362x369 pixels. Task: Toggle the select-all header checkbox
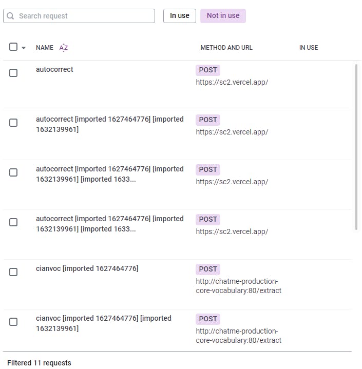point(13,47)
